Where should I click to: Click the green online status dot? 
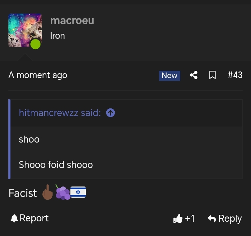[35, 44]
